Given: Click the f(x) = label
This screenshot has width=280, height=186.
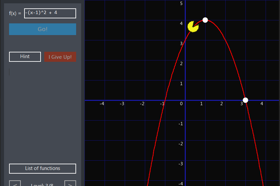Looking at the screenshot, I should [15, 13].
